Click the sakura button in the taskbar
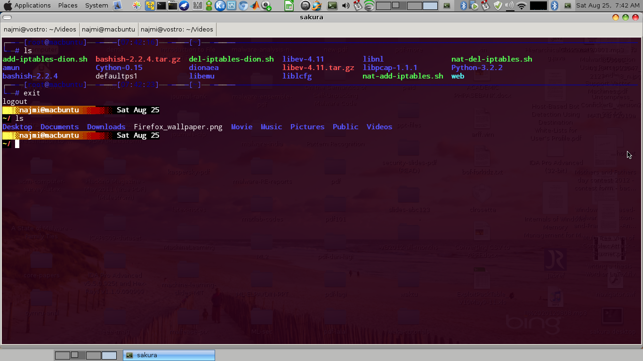Screen dimensions: 643x361 point(169,355)
